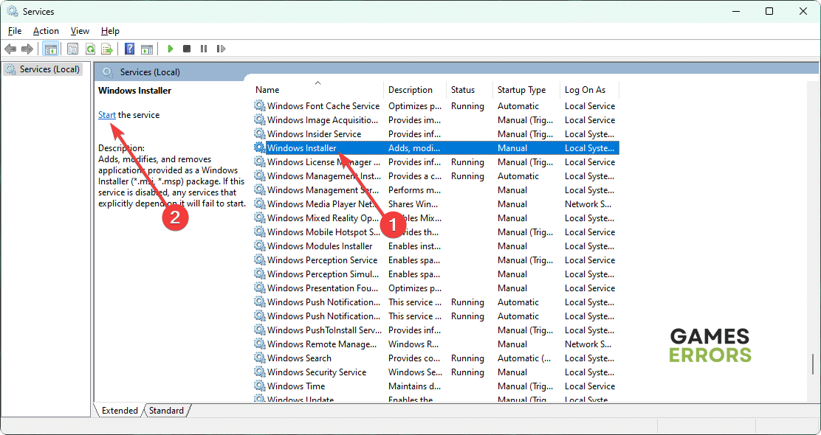Viewport: 821px width, 435px height.
Task: Sort services by the Status column
Action: click(463, 90)
